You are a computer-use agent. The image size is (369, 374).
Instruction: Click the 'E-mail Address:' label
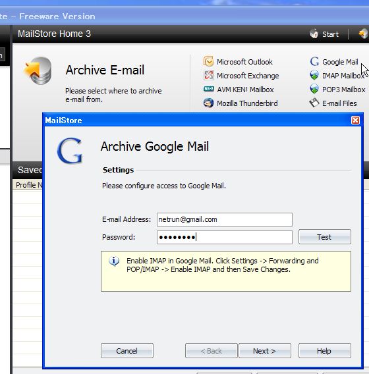pyautogui.click(x=127, y=219)
